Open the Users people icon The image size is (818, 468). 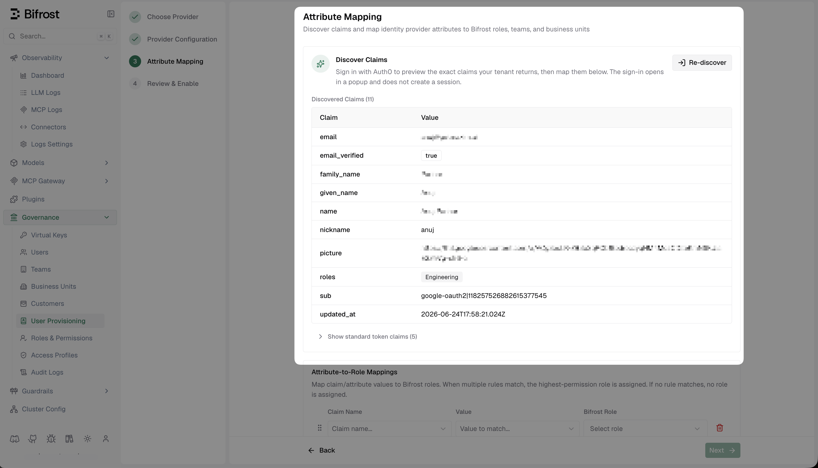[24, 252]
